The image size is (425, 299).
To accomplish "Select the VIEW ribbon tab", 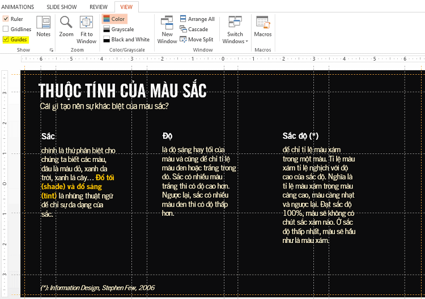I will [x=126, y=7].
